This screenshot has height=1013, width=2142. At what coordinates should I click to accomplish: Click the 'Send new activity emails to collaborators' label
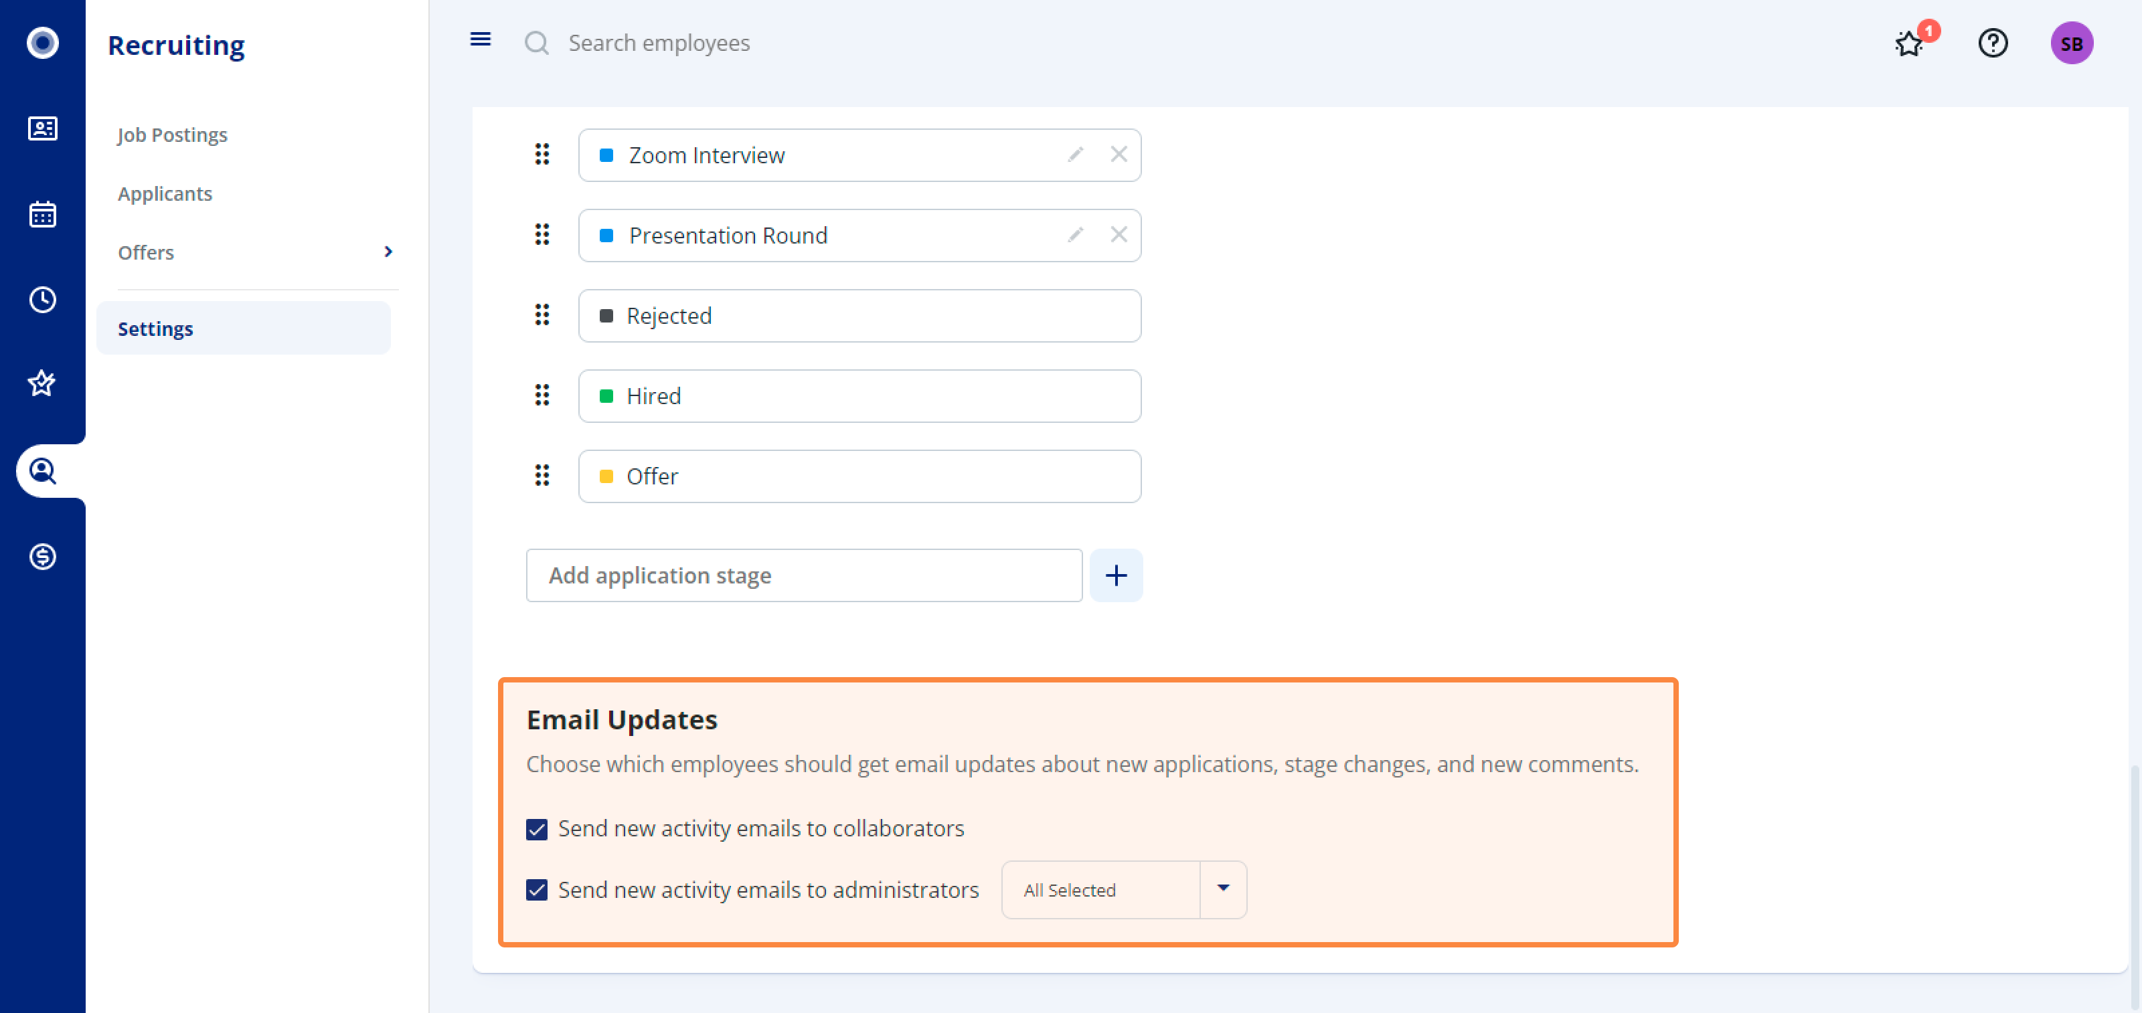tap(761, 828)
